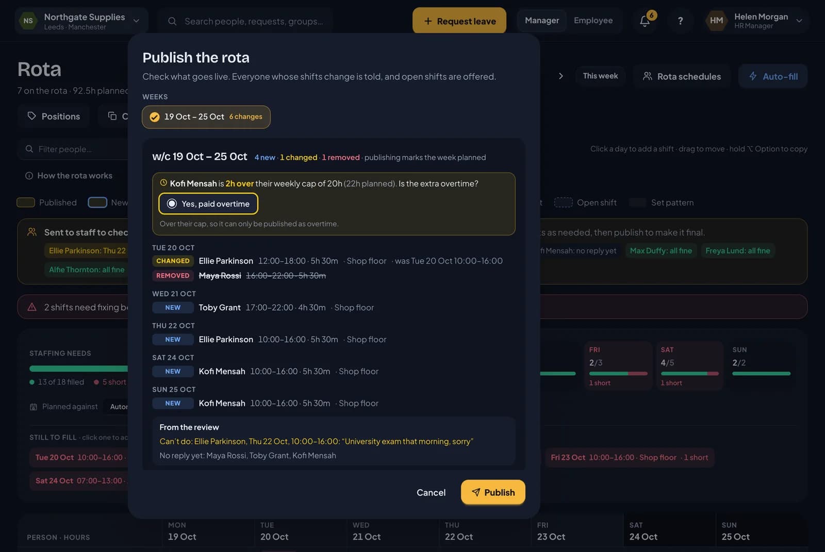Viewport: 825px width, 552px height.
Task: Toggle the Published legend swatch
Action: tap(26, 203)
